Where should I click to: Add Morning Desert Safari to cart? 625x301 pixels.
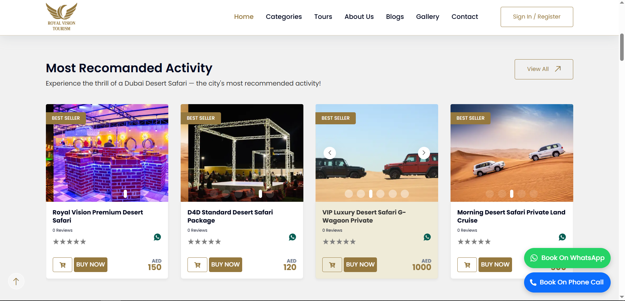(x=467, y=265)
